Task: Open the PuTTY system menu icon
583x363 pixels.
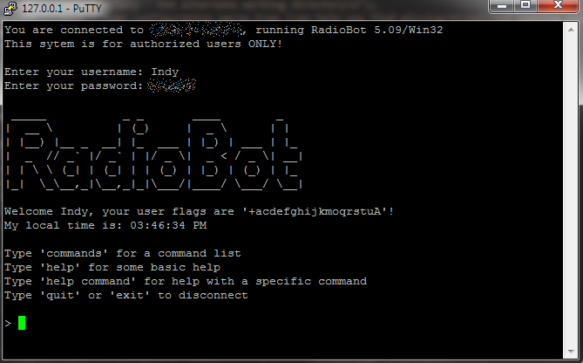Action: (x=10, y=8)
